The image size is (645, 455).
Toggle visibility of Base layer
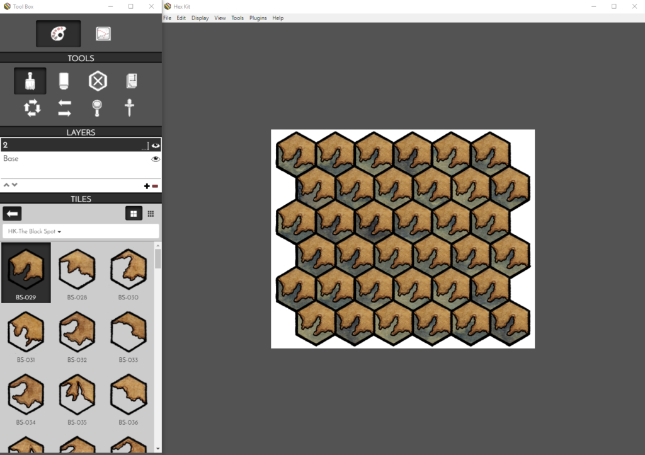click(x=156, y=159)
